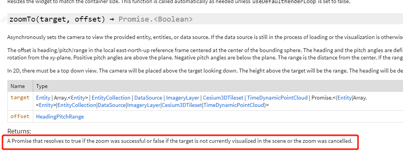
Task: Click Entity link right after "Promise.<("
Action: 344,98
